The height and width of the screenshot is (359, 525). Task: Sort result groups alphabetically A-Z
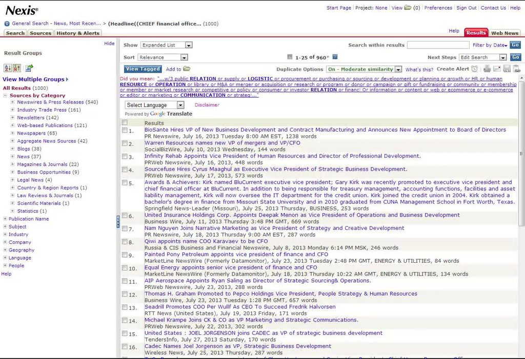pos(7,68)
